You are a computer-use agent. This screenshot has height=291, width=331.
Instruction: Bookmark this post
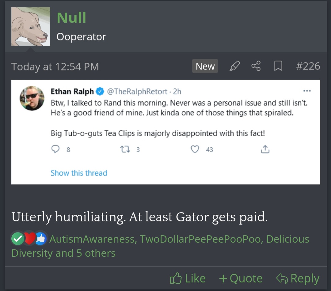click(278, 66)
